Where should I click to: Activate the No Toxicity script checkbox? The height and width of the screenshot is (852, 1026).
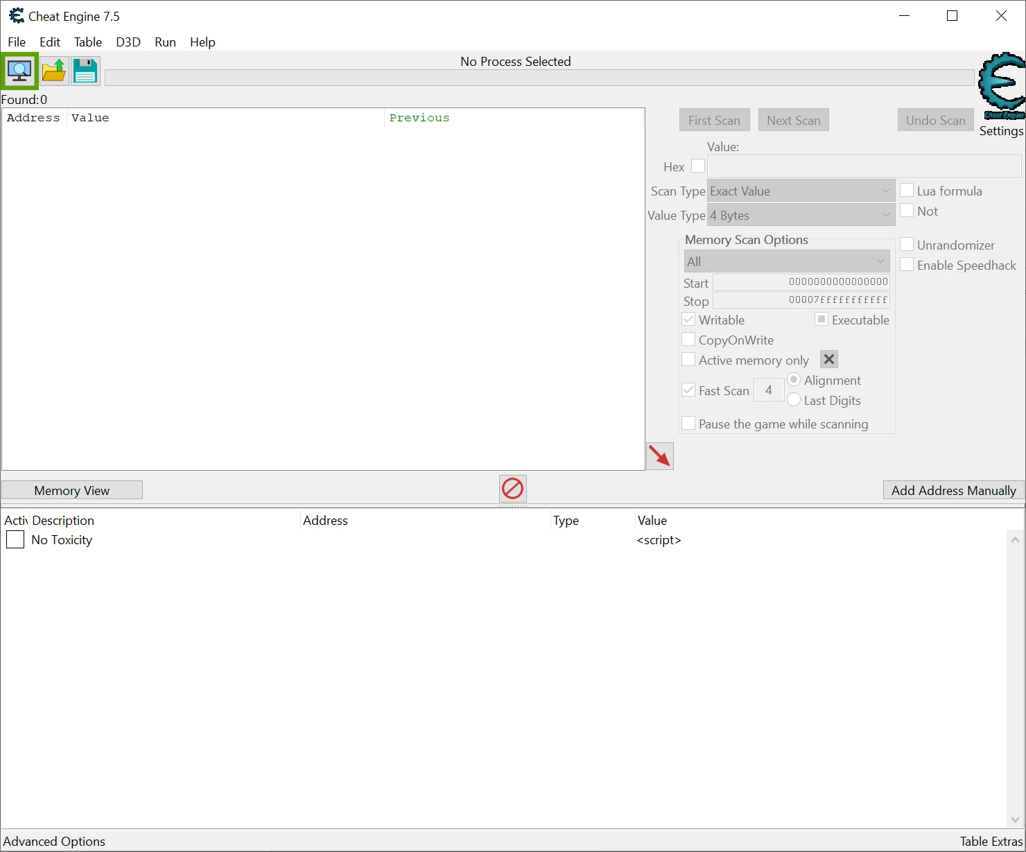coord(15,539)
